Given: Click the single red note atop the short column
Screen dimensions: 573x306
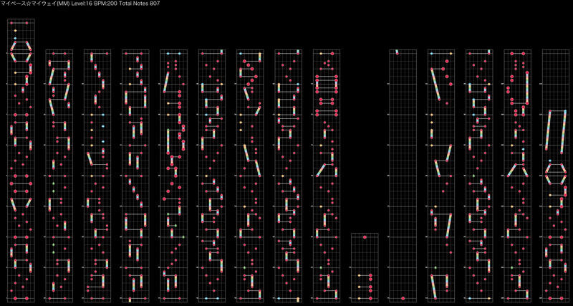Looking at the screenshot, I should [x=365, y=237].
